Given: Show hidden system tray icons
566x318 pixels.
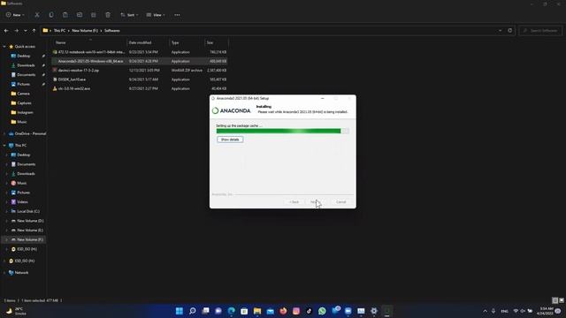Looking at the screenshot, I should 485,311.
